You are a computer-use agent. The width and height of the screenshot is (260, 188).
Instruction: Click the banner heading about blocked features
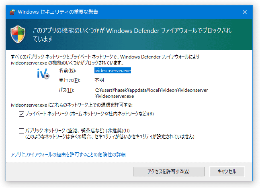pyautogui.click(x=132, y=35)
